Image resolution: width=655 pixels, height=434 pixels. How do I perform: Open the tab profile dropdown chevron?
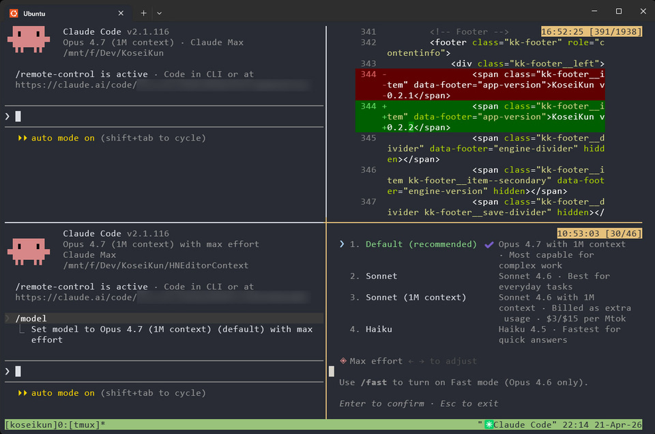159,14
